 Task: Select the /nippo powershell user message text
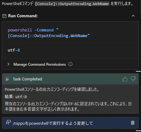tap(53, 123)
